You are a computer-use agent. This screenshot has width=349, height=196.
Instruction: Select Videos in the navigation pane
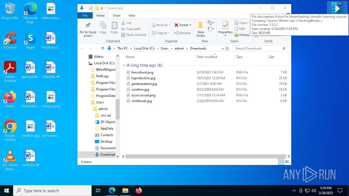pyautogui.click(x=99, y=57)
